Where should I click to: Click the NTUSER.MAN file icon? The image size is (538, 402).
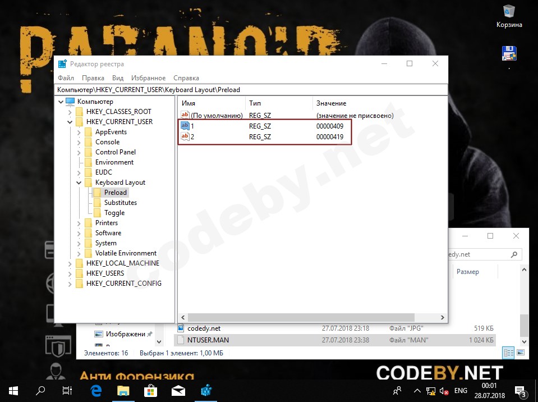click(181, 340)
